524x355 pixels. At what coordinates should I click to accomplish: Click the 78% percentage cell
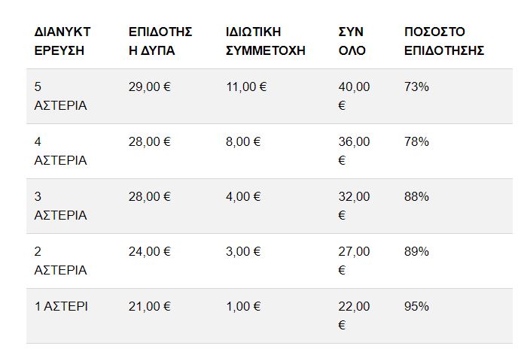[416, 142]
